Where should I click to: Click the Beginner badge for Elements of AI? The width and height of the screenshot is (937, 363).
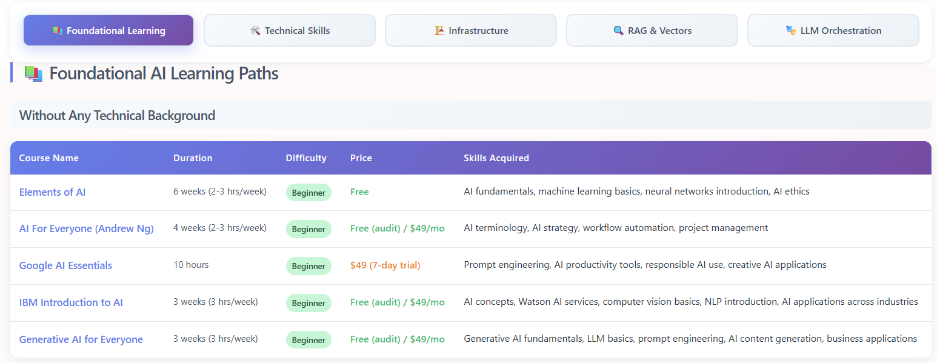(308, 193)
